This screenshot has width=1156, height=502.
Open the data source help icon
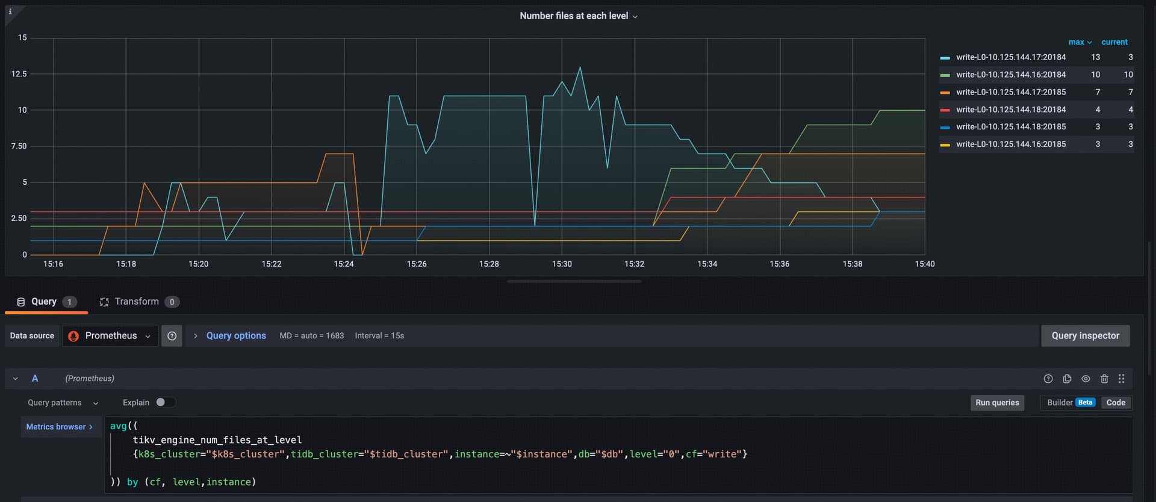[172, 336]
